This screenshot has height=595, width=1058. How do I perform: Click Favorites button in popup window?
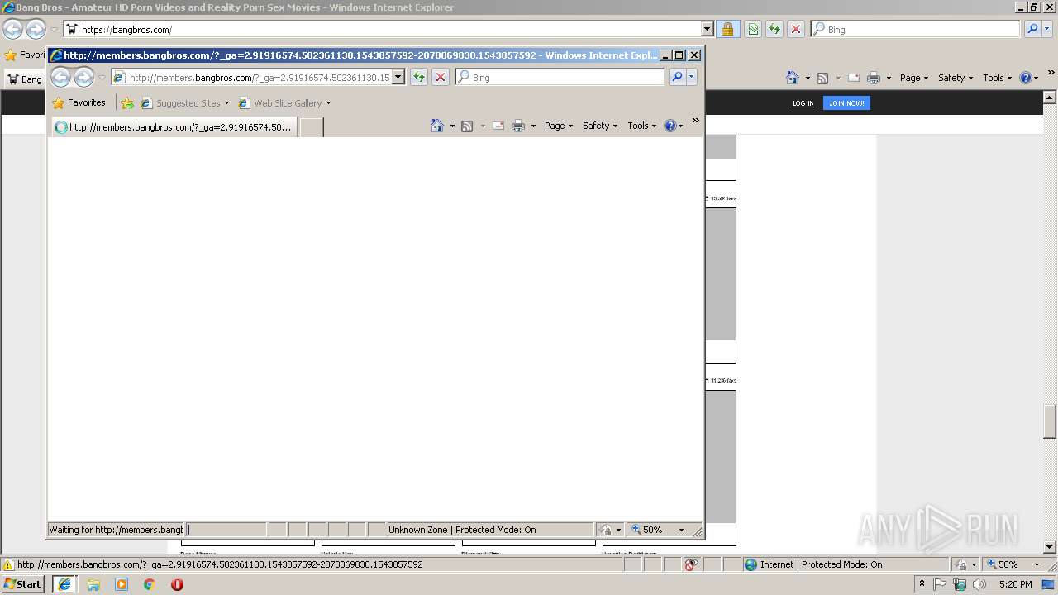(x=79, y=103)
